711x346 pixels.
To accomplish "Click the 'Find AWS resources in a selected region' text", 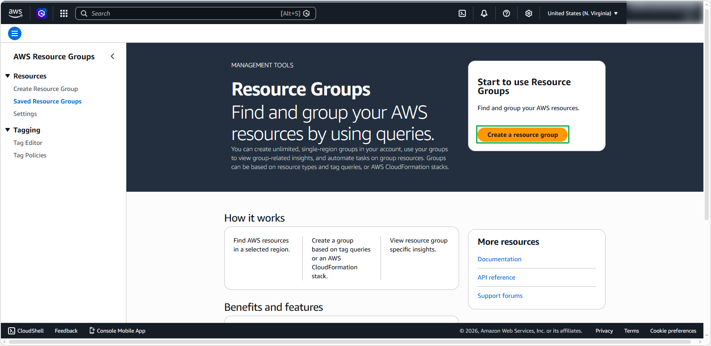I will pos(262,245).
